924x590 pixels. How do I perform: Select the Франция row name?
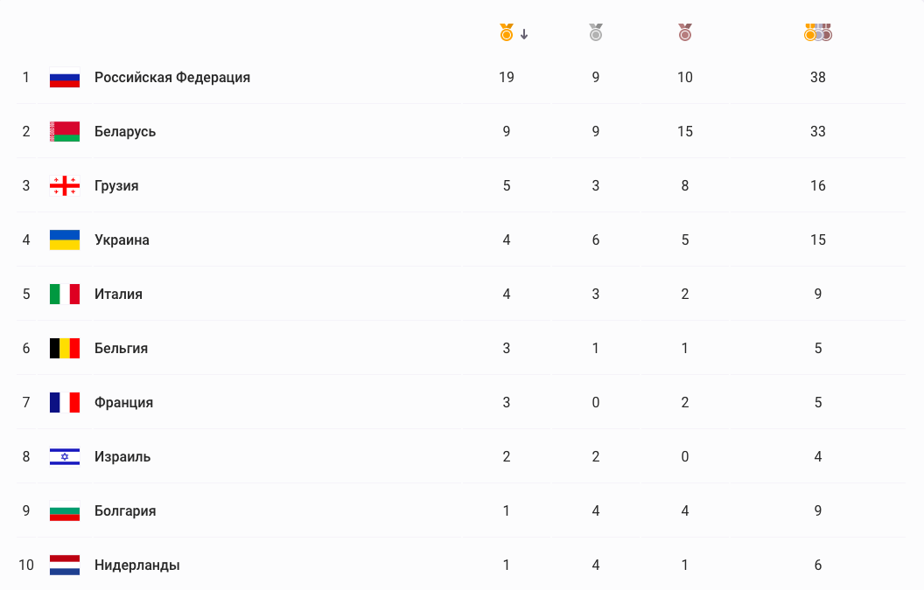pos(123,403)
